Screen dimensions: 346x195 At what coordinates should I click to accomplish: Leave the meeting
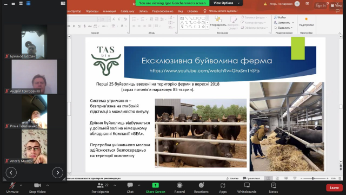pos(334,188)
